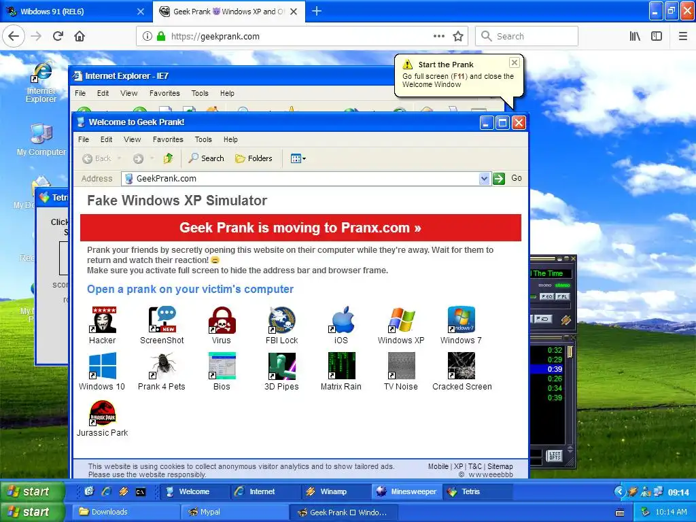Expand hidden tray icons chevron
696x522 pixels.
pos(619,491)
